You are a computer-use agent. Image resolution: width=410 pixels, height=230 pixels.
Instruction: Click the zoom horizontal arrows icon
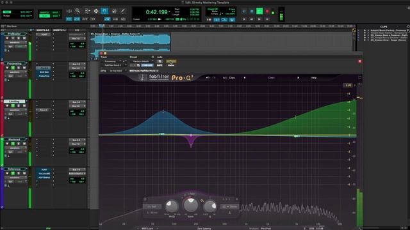(69, 11)
